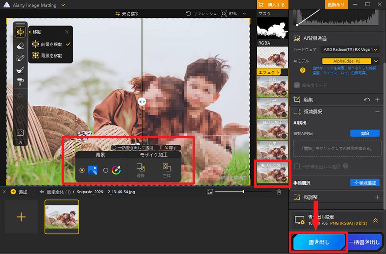Click the 購入する cart button
This screenshot has width=386, height=254.
pos(272,5)
